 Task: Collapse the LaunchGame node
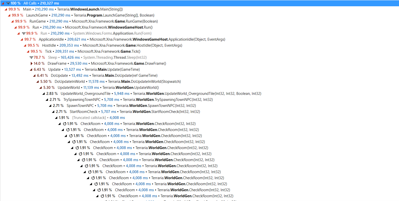point(9,15)
